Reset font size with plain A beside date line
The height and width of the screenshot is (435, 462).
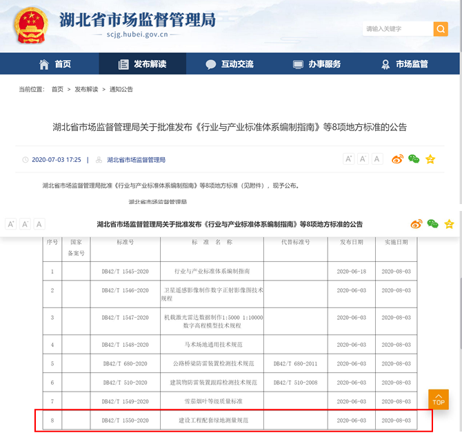tap(377, 159)
